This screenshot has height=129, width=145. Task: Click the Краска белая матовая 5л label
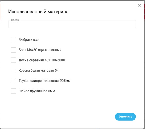click(39, 71)
